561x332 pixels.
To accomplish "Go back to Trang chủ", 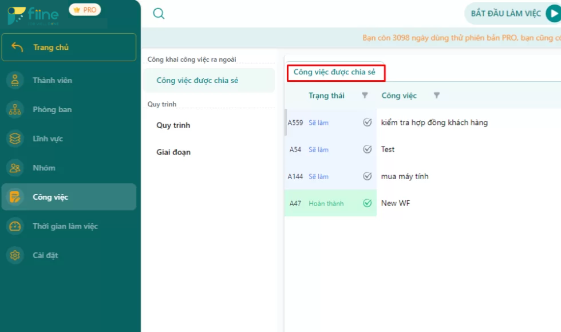I will point(69,48).
